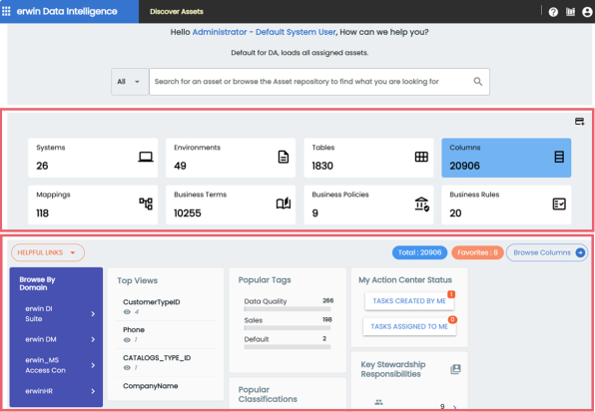Open the application grid menu icon
Screen dimensions: 595x412
click(6, 11)
